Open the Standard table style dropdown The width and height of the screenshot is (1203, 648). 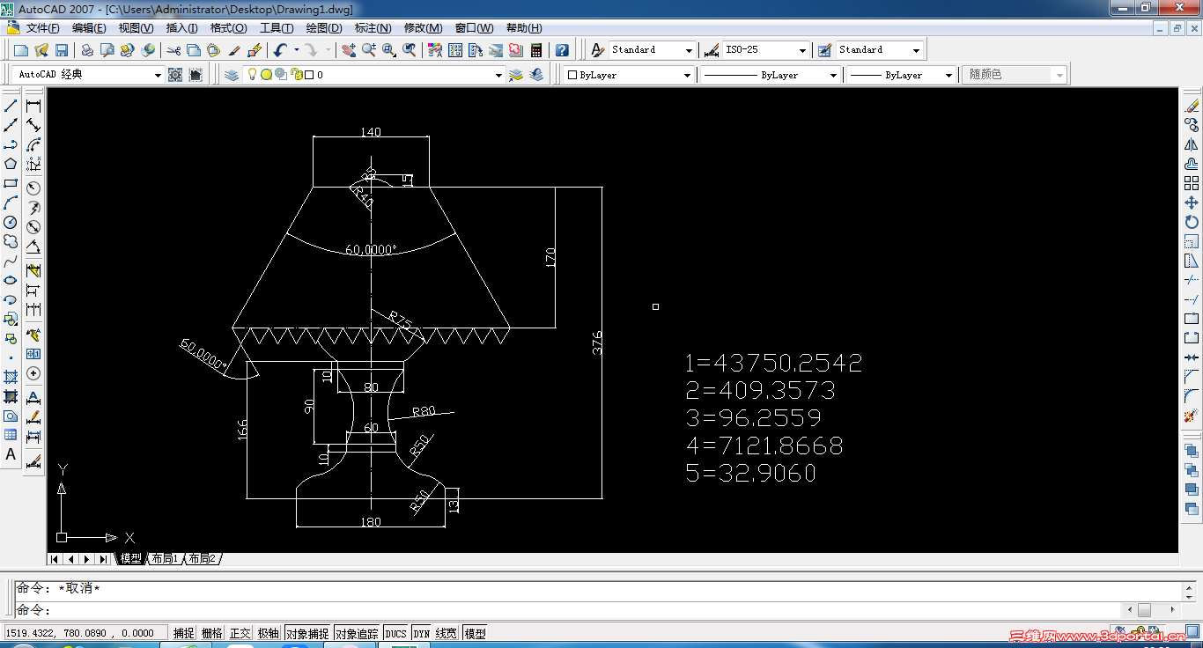(916, 50)
